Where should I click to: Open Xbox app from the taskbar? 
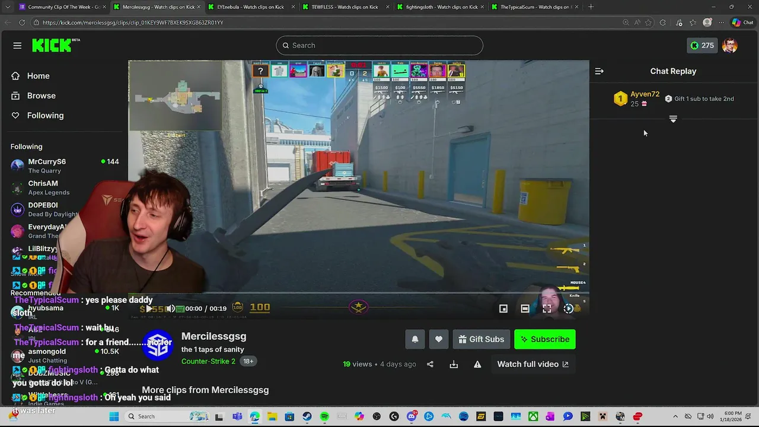[x=533, y=416]
